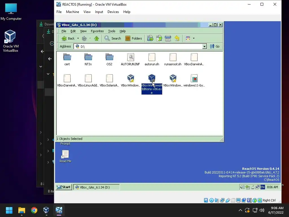Viewport: 289px width, 217px height.
Task: Open File Explorer from Windows taskbar
Action: [21, 210]
